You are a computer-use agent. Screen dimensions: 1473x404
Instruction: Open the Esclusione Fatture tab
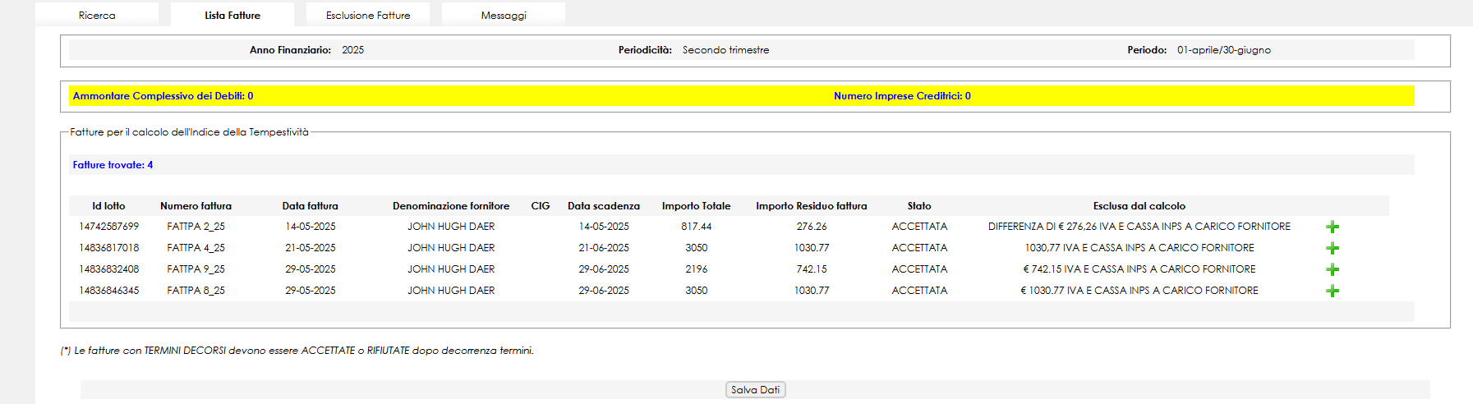point(368,15)
